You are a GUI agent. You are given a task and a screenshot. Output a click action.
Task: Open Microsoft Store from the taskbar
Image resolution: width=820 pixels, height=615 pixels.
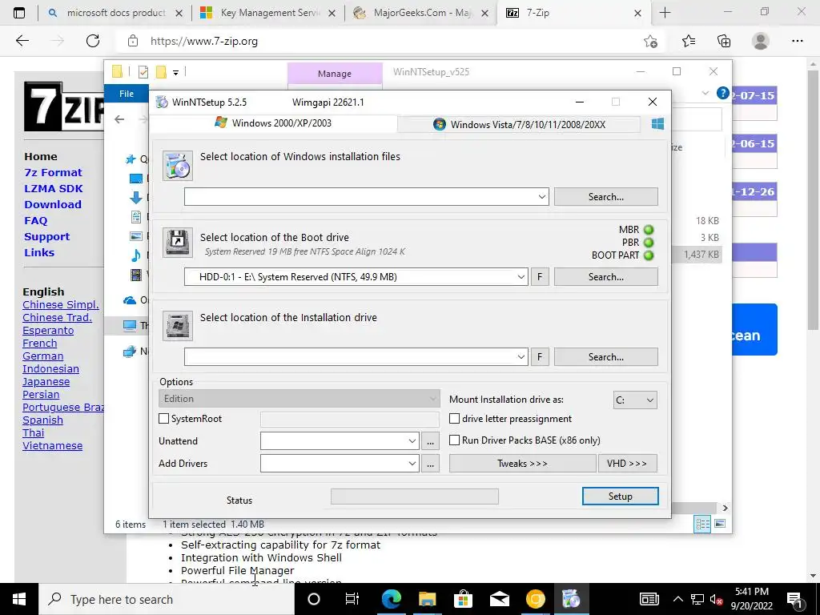(x=463, y=599)
